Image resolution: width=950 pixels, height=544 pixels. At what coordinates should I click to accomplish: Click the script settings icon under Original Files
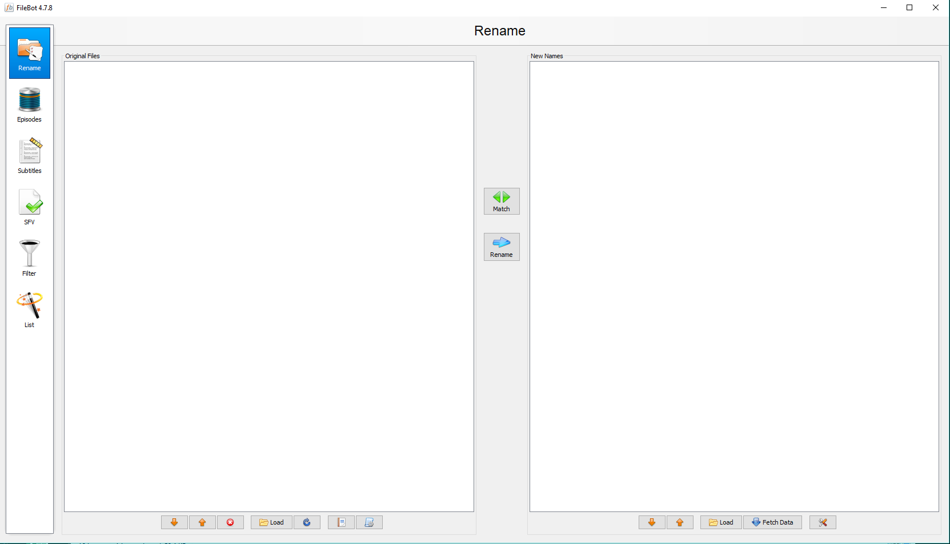(369, 522)
